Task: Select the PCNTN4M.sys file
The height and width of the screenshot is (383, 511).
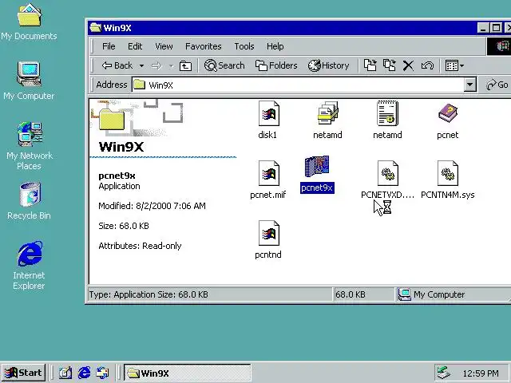Action: pos(448,174)
